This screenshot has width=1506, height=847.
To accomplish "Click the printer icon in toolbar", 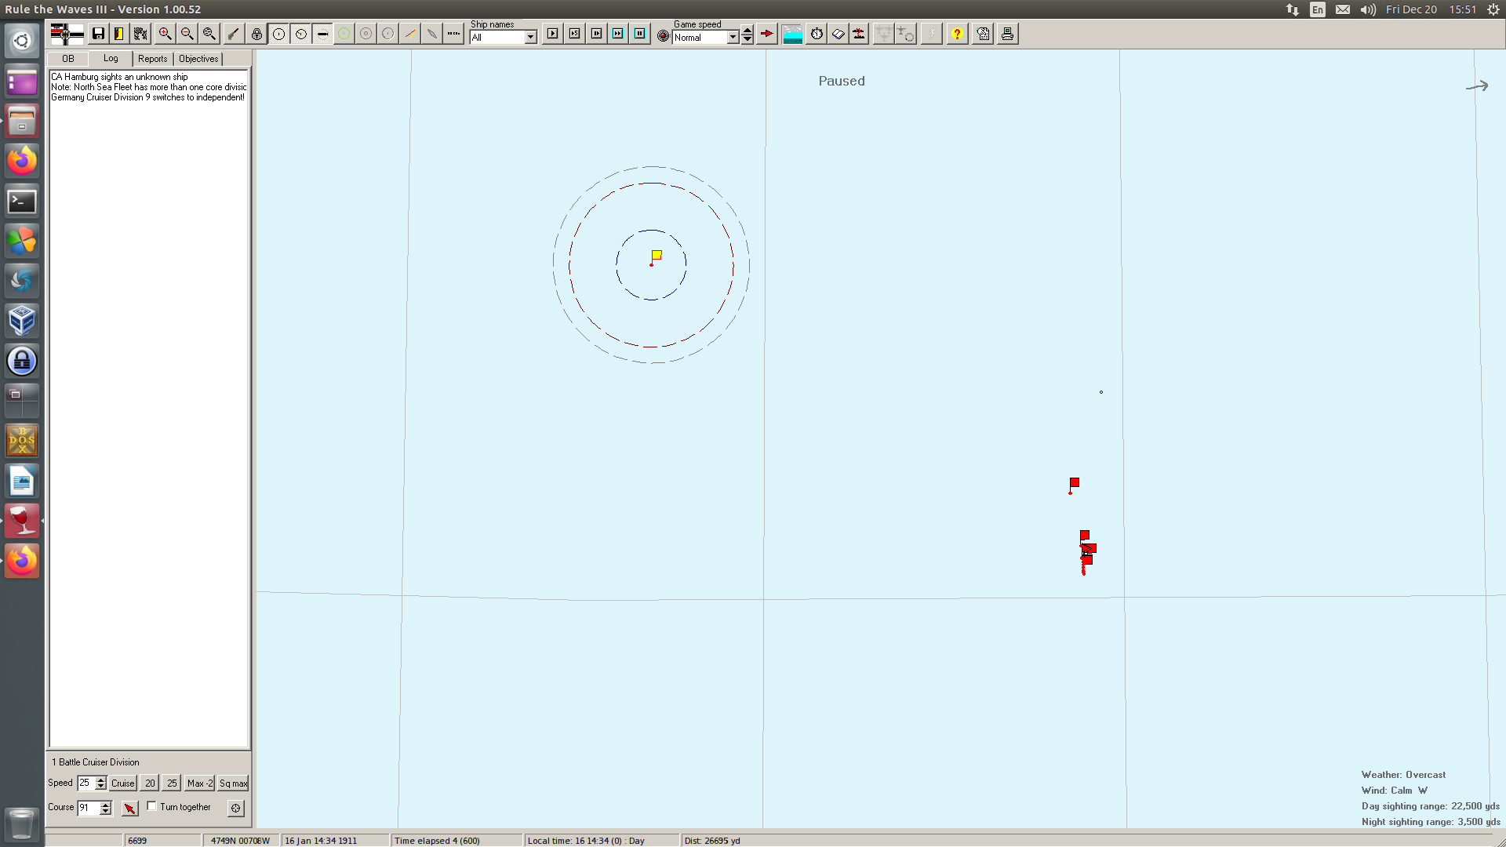I will point(1007,34).
